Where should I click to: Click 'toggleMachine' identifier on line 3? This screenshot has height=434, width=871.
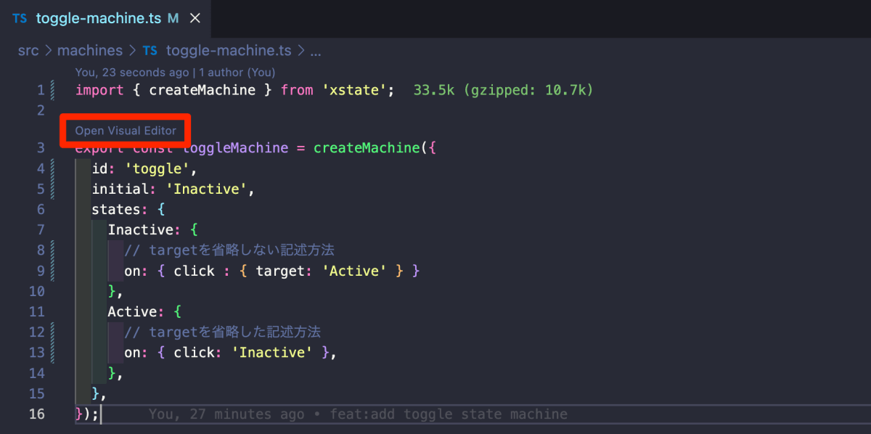[235, 148]
